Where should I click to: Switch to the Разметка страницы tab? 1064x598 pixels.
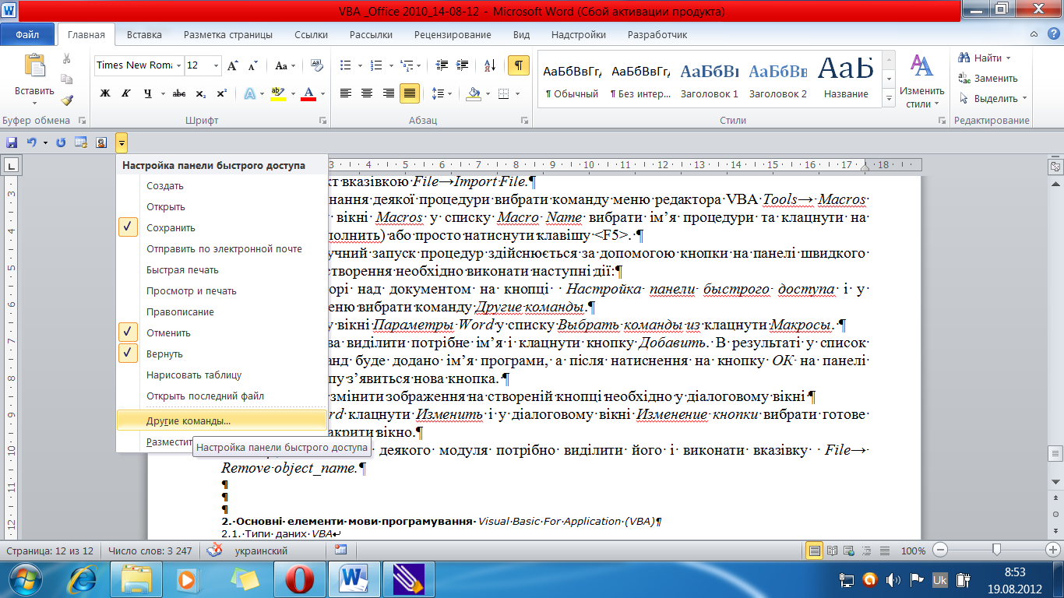(228, 35)
